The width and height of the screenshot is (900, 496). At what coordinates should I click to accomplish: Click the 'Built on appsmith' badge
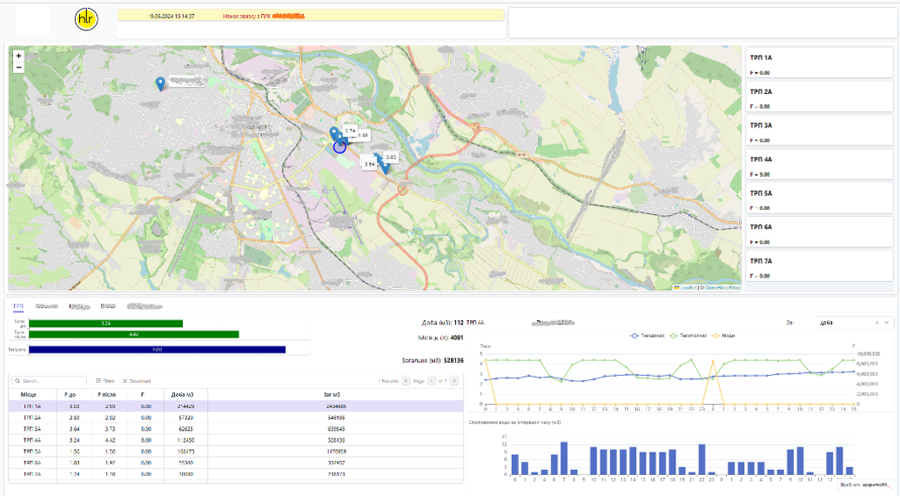tap(865, 485)
